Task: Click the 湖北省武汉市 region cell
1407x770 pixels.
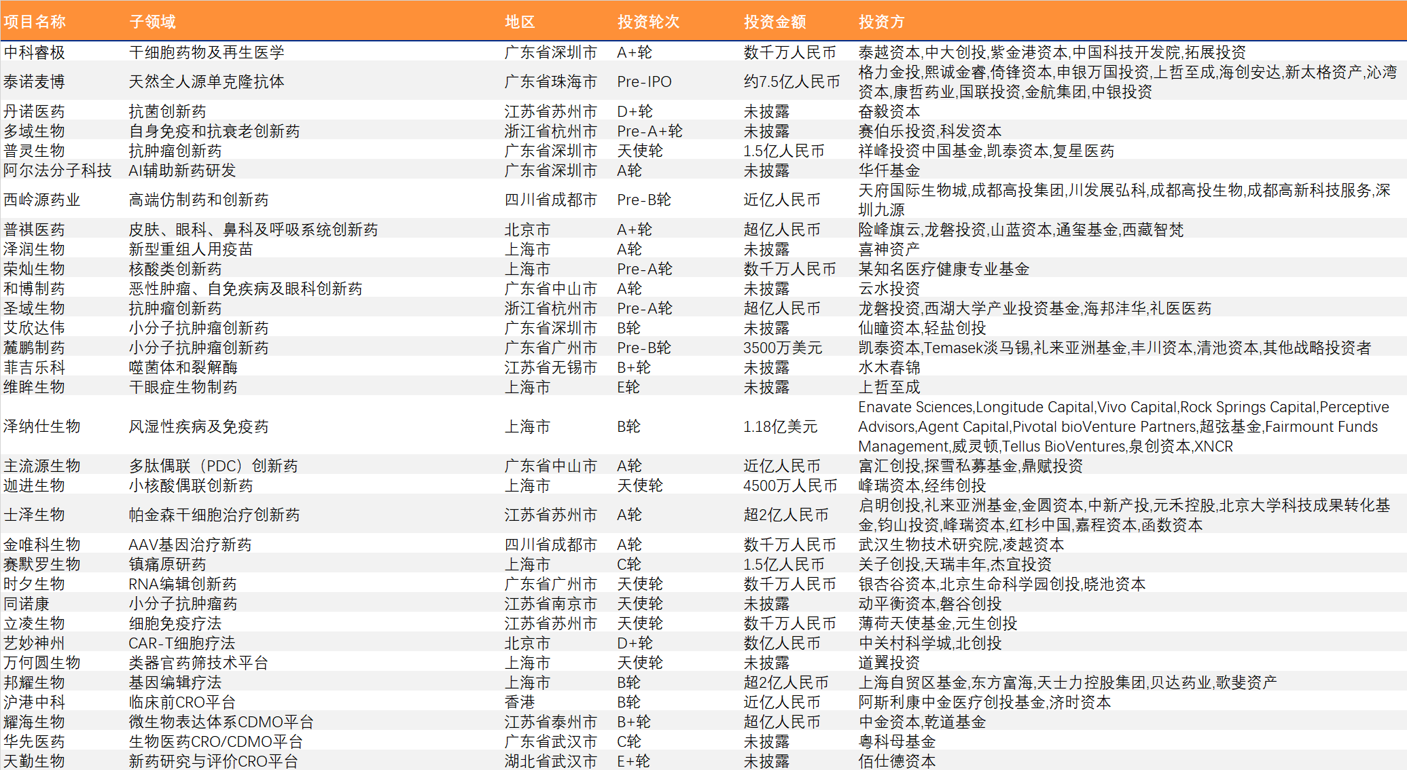Action: (x=551, y=761)
